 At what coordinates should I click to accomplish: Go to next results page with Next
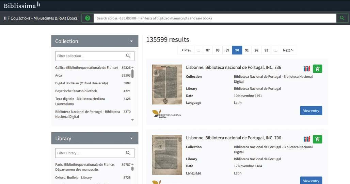(288, 50)
